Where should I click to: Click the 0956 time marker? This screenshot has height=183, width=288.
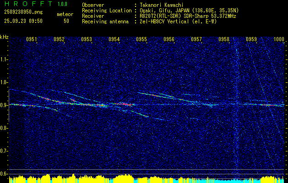click(x=169, y=39)
